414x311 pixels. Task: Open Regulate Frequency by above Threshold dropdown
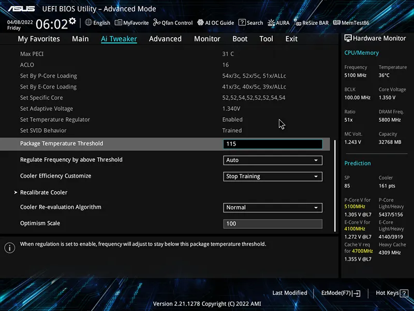coord(273,160)
